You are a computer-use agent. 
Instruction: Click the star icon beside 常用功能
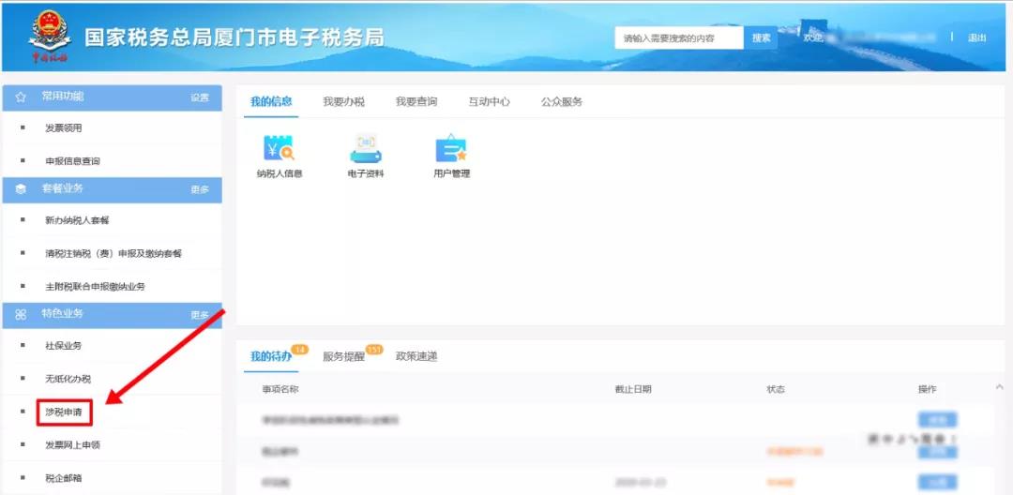click(x=21, y=97)
